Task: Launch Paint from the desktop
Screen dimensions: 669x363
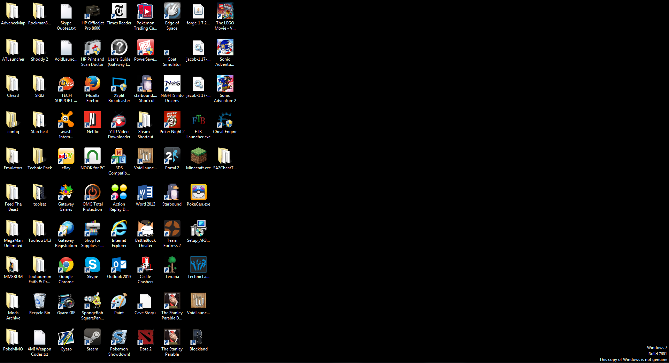Action: (119, 301)
